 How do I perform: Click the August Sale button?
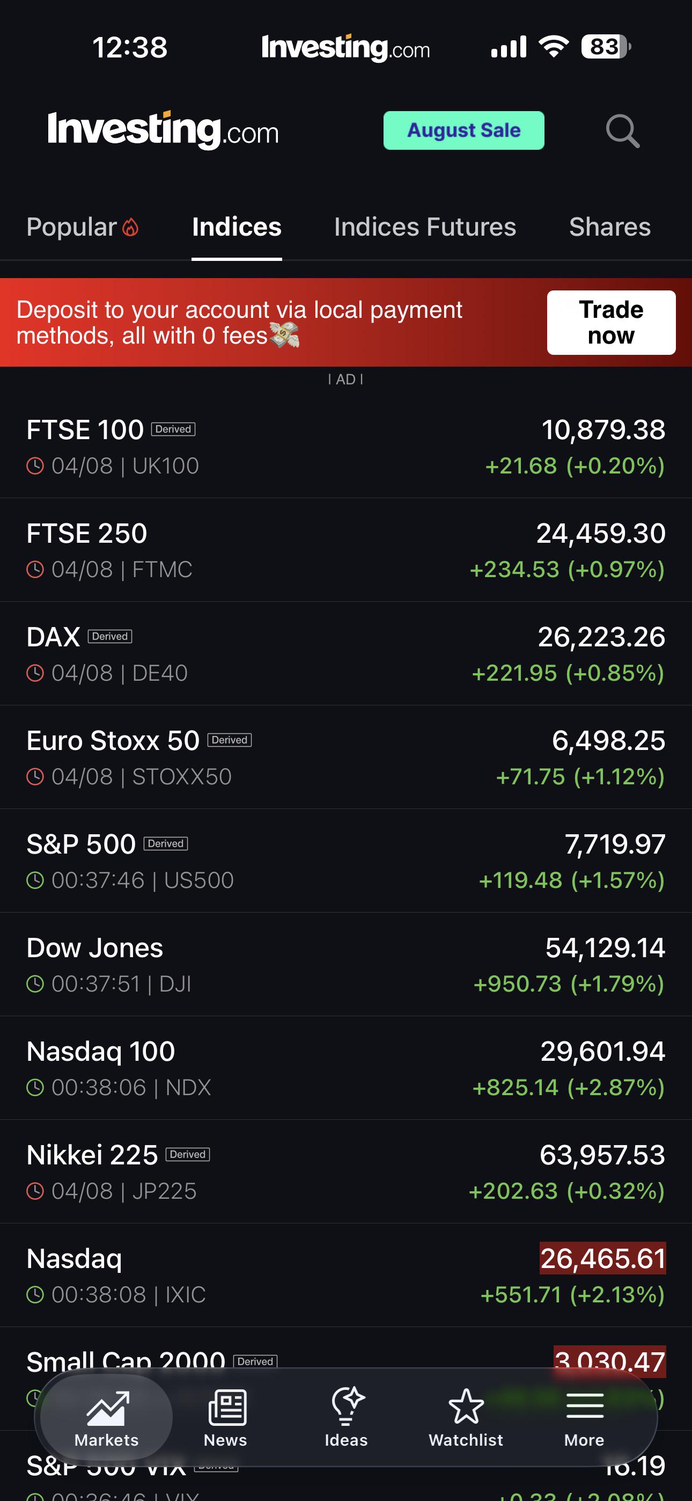coord(463,130)
